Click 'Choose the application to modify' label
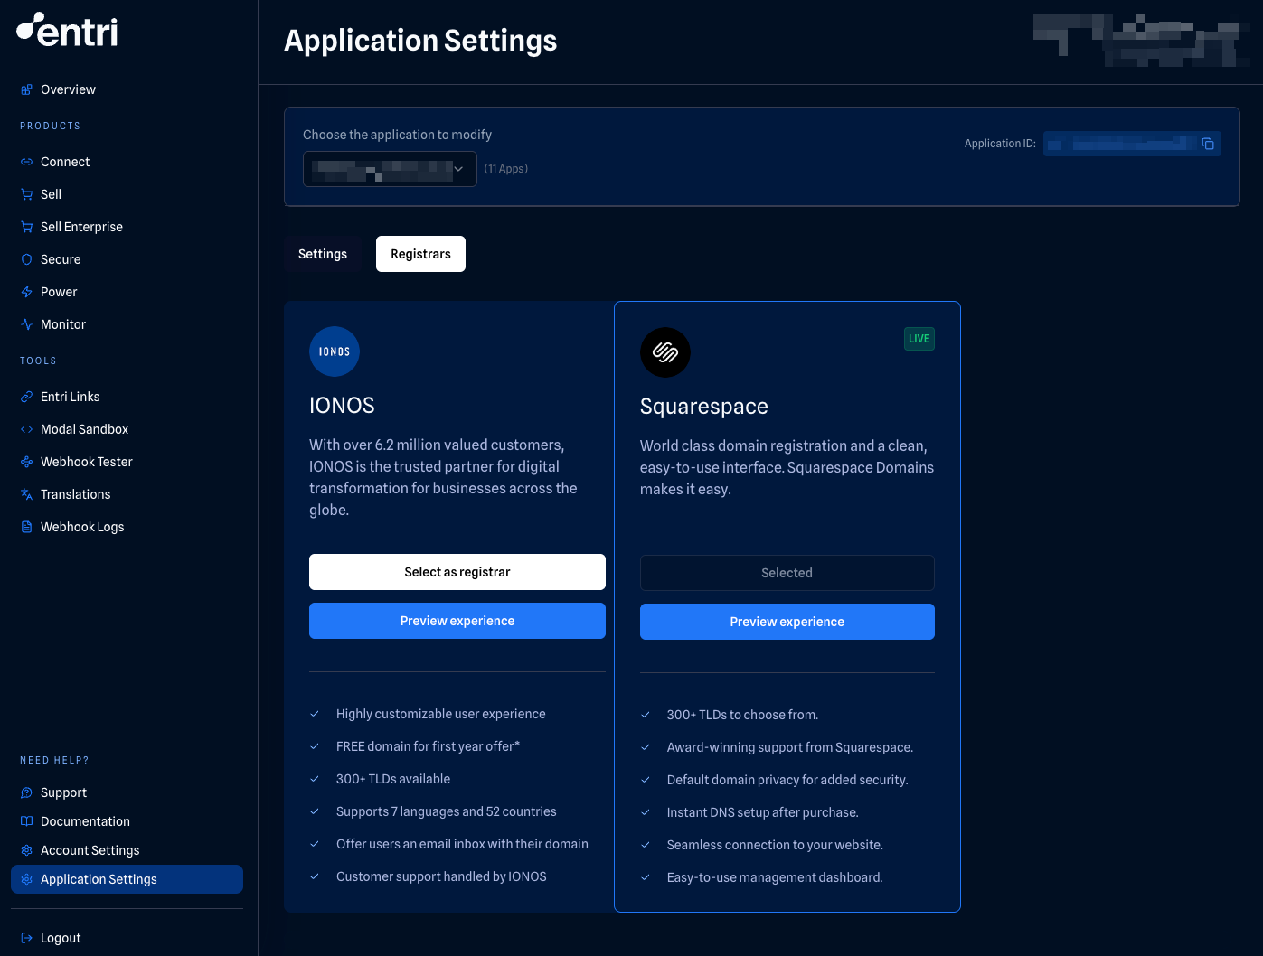This screenshot has height=956, width=1263. pyautogui.click(x=397, y=135)
